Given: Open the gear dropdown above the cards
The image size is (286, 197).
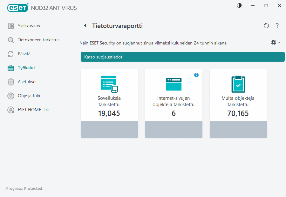Looking at the screenshot, I should click(275, 42).
